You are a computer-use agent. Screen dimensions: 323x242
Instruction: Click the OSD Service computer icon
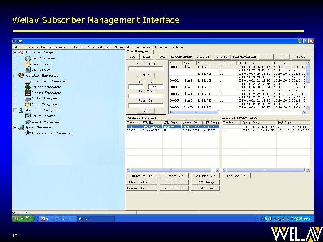click(28, 70)
